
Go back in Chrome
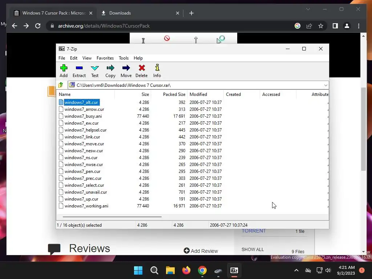click(15, 26)
